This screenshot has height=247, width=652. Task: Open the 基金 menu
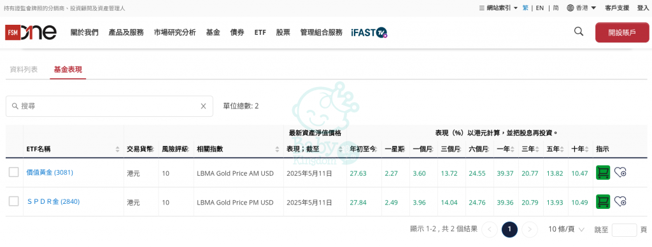click(x=213, y=32)
